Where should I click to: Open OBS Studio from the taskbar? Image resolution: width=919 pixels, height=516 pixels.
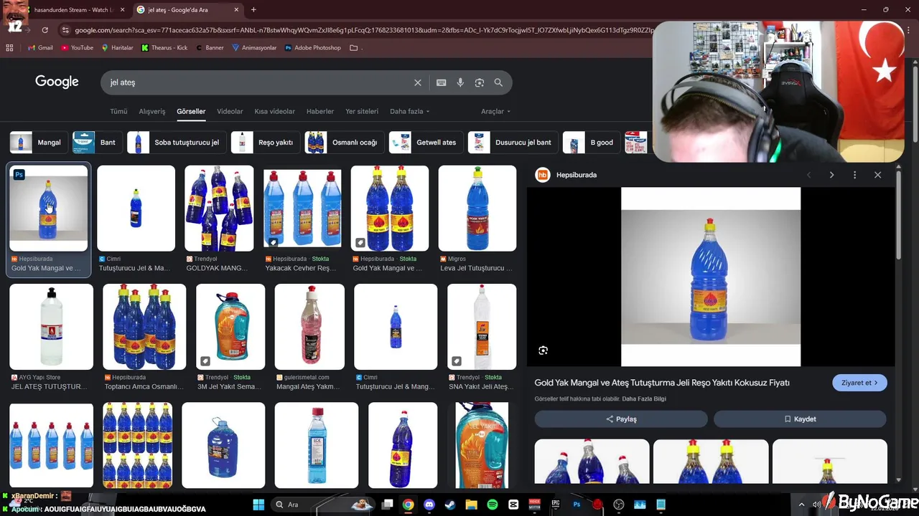tap(619, 505)
